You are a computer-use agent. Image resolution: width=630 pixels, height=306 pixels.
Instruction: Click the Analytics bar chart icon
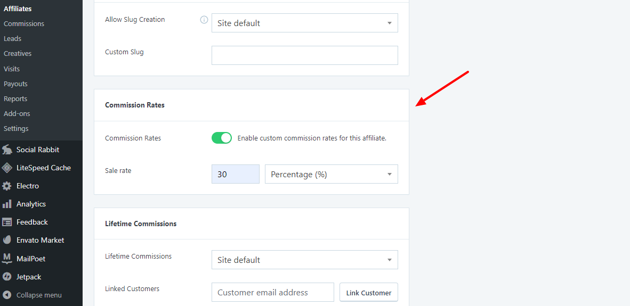7,204
